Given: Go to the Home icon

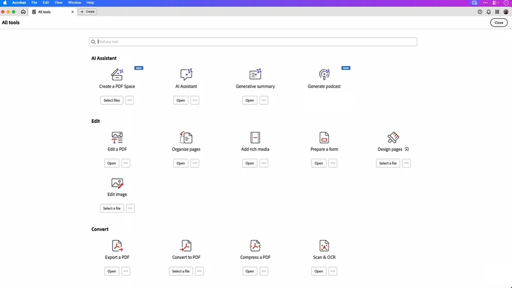Looking at the screenshot, I should pyautogui.click(x=23, y=12).
